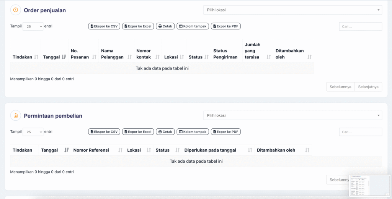Export Order penjualan to Excel
The width and height of the screenshot is (392, 199).
pos(138,26)
